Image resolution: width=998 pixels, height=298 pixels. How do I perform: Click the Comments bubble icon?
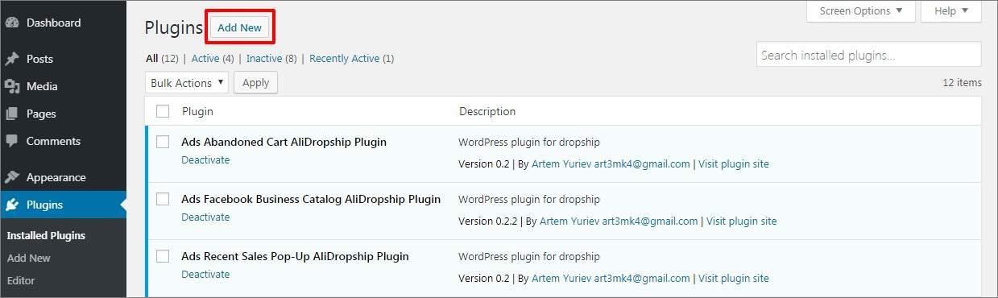12,141
